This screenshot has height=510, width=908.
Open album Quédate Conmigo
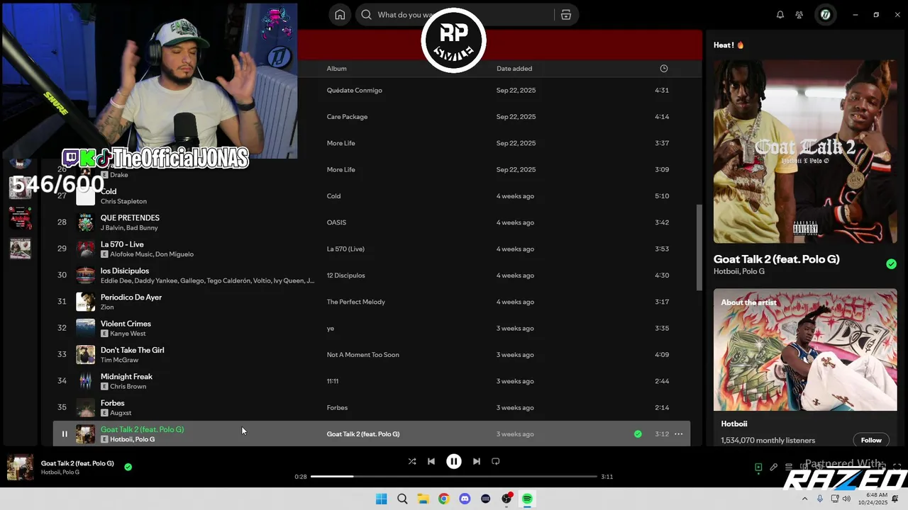[x=354, y=91]
